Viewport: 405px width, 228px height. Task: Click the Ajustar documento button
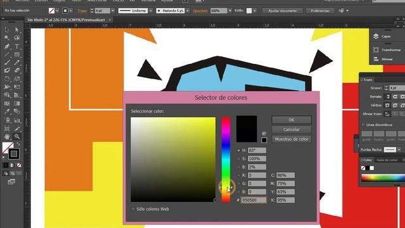click(282, 11)
